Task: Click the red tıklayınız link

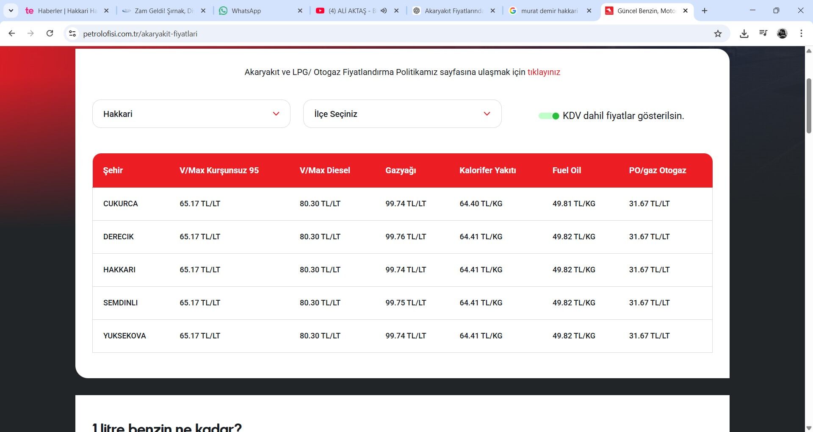Action: coord(544,72)
